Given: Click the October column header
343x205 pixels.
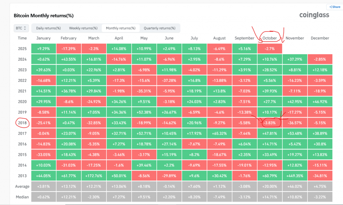Looking at the screenshot, I should (x=270, y=38).
